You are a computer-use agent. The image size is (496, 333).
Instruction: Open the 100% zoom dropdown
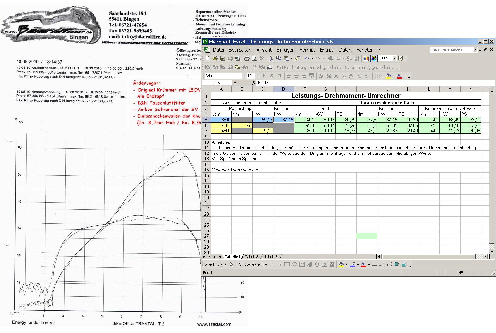tap(394, 58)
